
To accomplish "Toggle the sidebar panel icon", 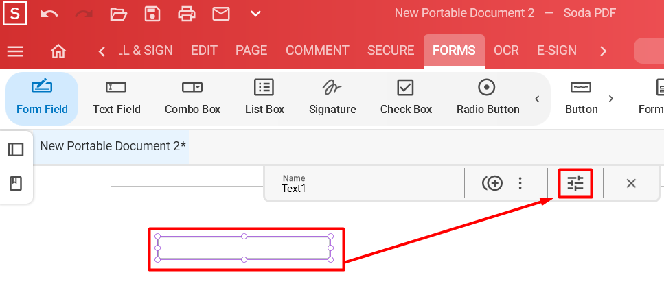I will click(16, 150).
